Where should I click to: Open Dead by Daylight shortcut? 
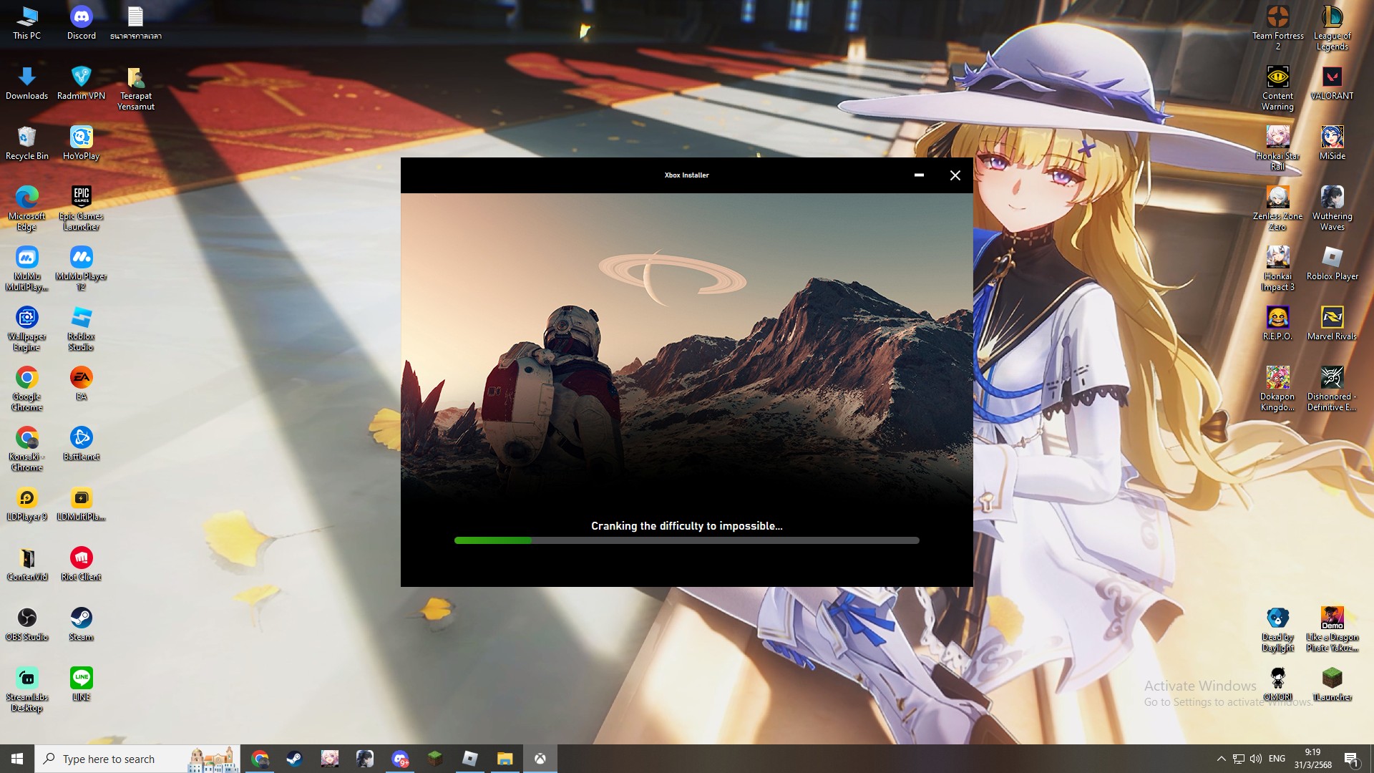pos(1277,629)
